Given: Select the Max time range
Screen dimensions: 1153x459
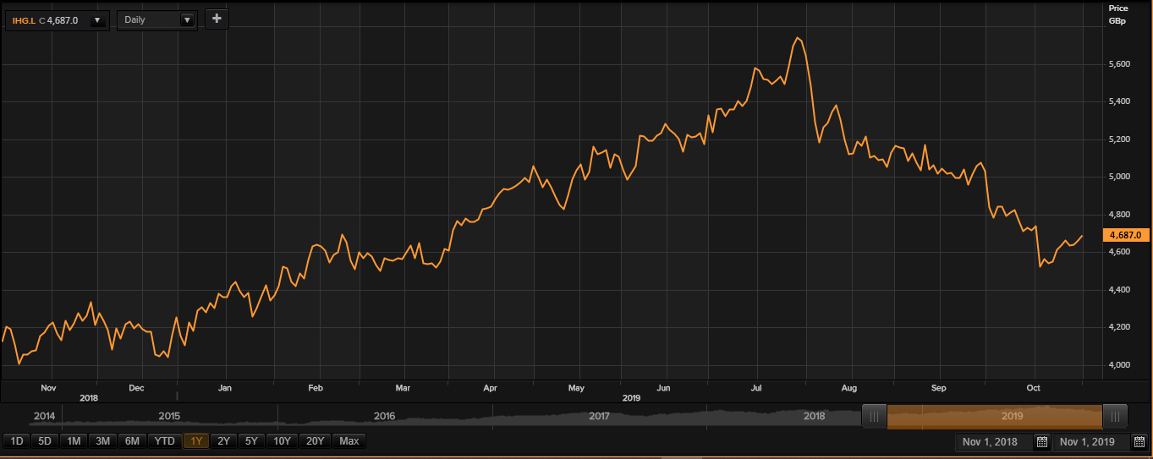Looking at the screenshot, I should (349, 440).
